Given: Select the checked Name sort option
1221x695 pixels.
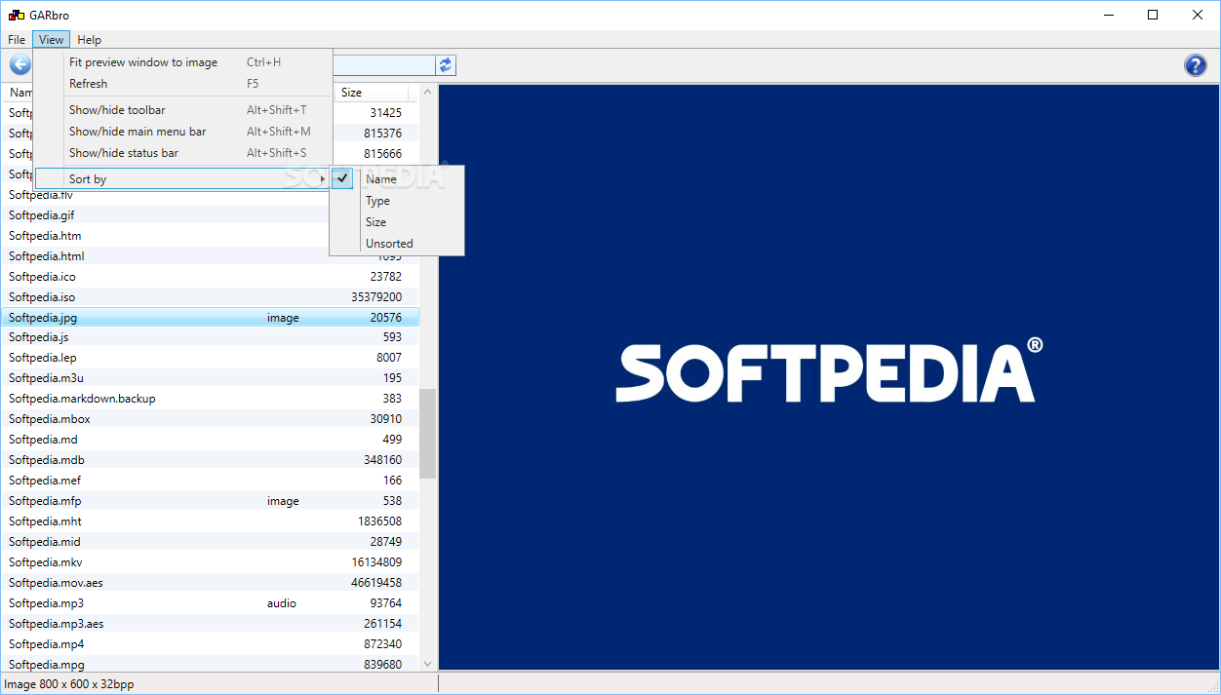Looking at the screenshot, I should click(x=397, y=179).
